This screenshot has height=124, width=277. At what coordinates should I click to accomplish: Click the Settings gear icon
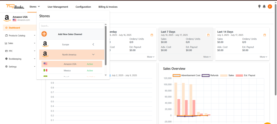pos(6,67)
